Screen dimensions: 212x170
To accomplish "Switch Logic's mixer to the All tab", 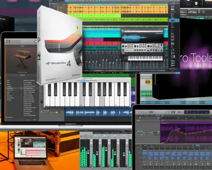I will (x=201, y=145).
